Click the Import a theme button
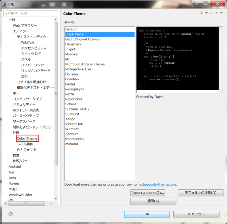This screenshot has width=227, height=224. pos(148,193)
